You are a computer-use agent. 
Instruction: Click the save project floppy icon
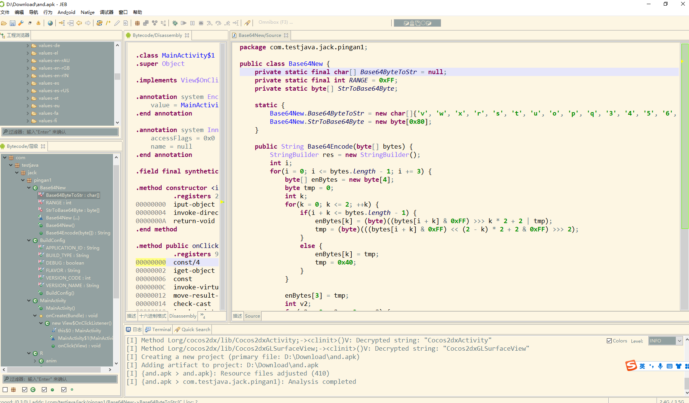(12, 23)
